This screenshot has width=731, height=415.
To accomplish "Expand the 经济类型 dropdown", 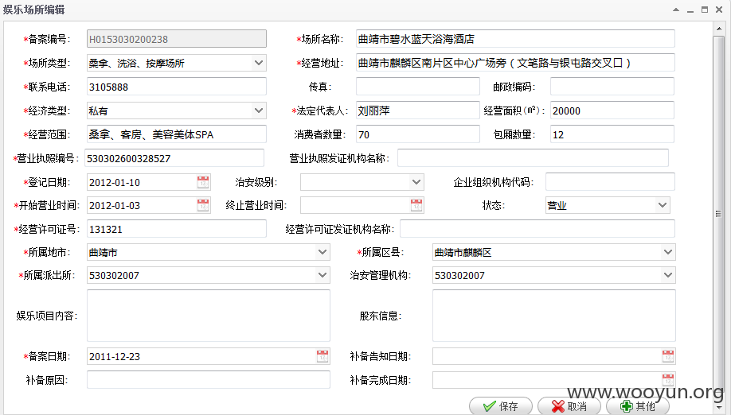I will tap(259, 111).
